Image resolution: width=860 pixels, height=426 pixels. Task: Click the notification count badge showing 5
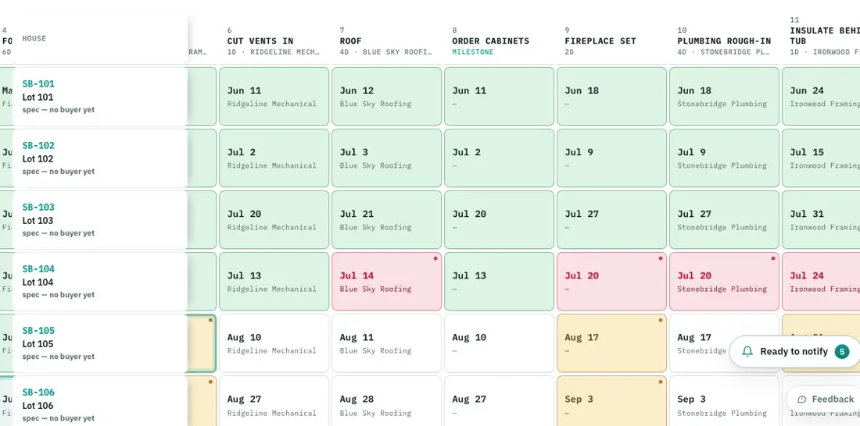(x=842, y=352)
